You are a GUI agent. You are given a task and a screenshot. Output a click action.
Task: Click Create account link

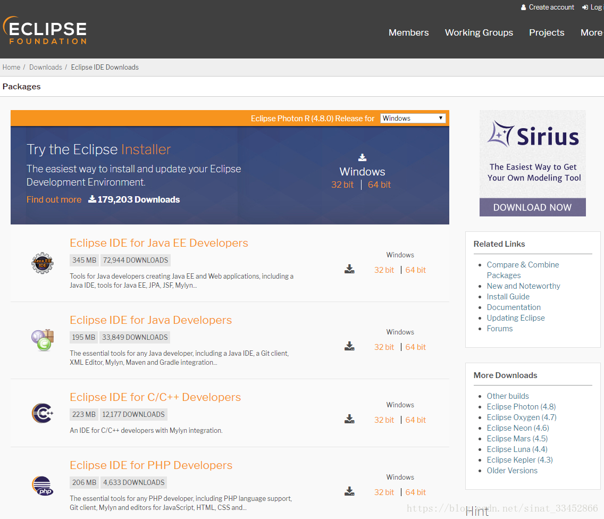pyautogui.click(x=551, y=7)
